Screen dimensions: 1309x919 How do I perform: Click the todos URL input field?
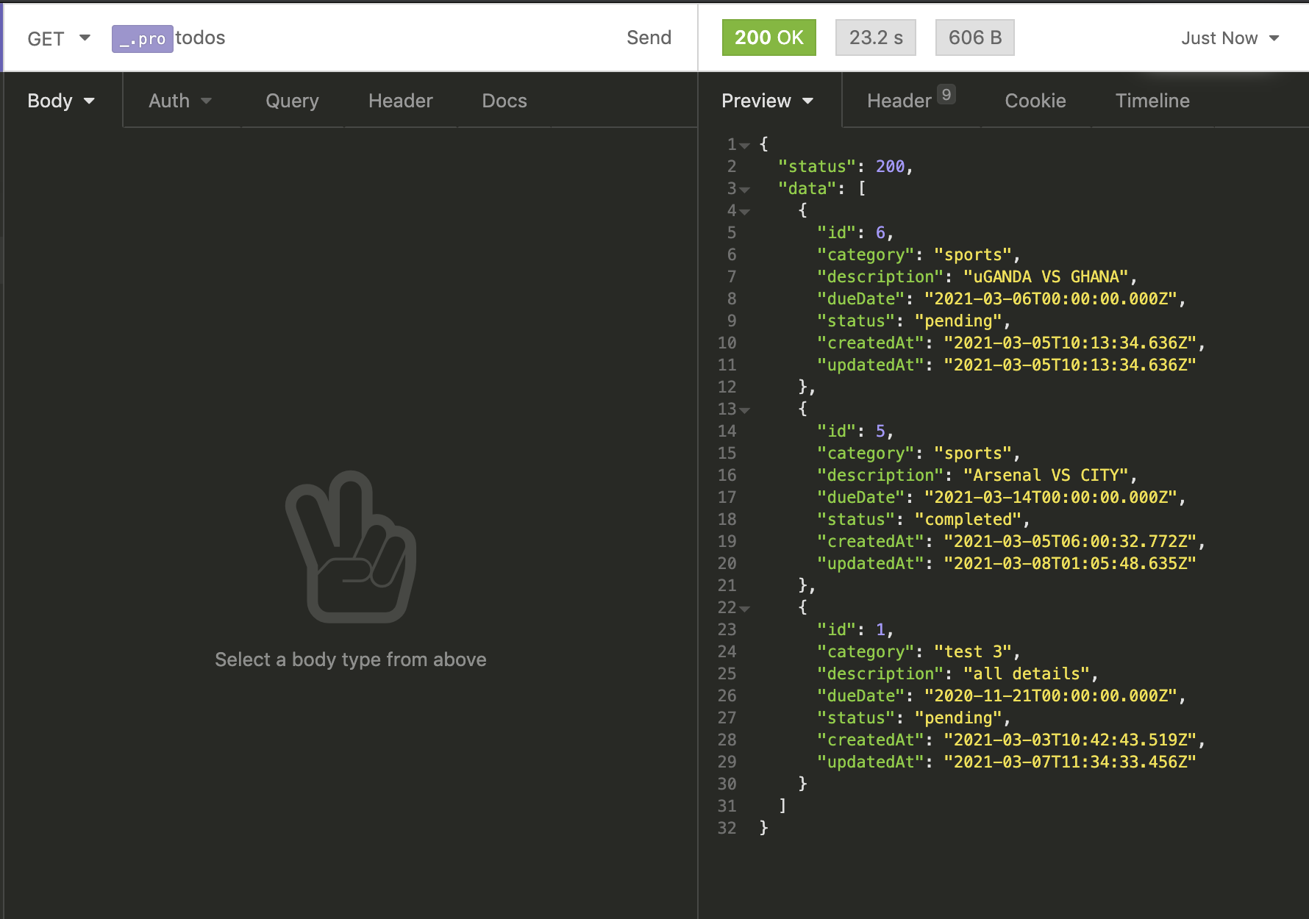pos(200,38)
